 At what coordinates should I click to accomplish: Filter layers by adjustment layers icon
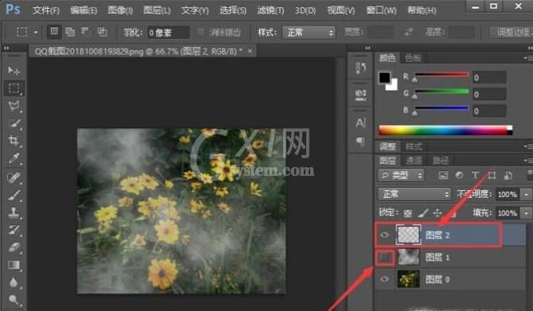tap(459, 175)
